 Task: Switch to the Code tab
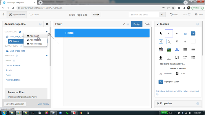(147, 24)
